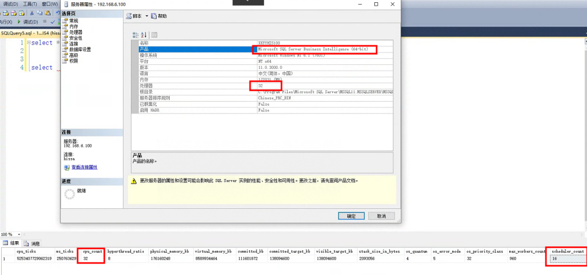This screenshot has height=275, width=587.
Task: Select row 1 header in the results grid
Action: tap(7, 259)
